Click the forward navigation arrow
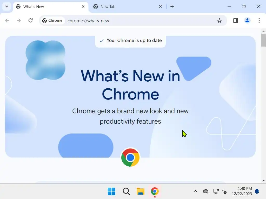266x199 pixels. (x=19, y=21)
